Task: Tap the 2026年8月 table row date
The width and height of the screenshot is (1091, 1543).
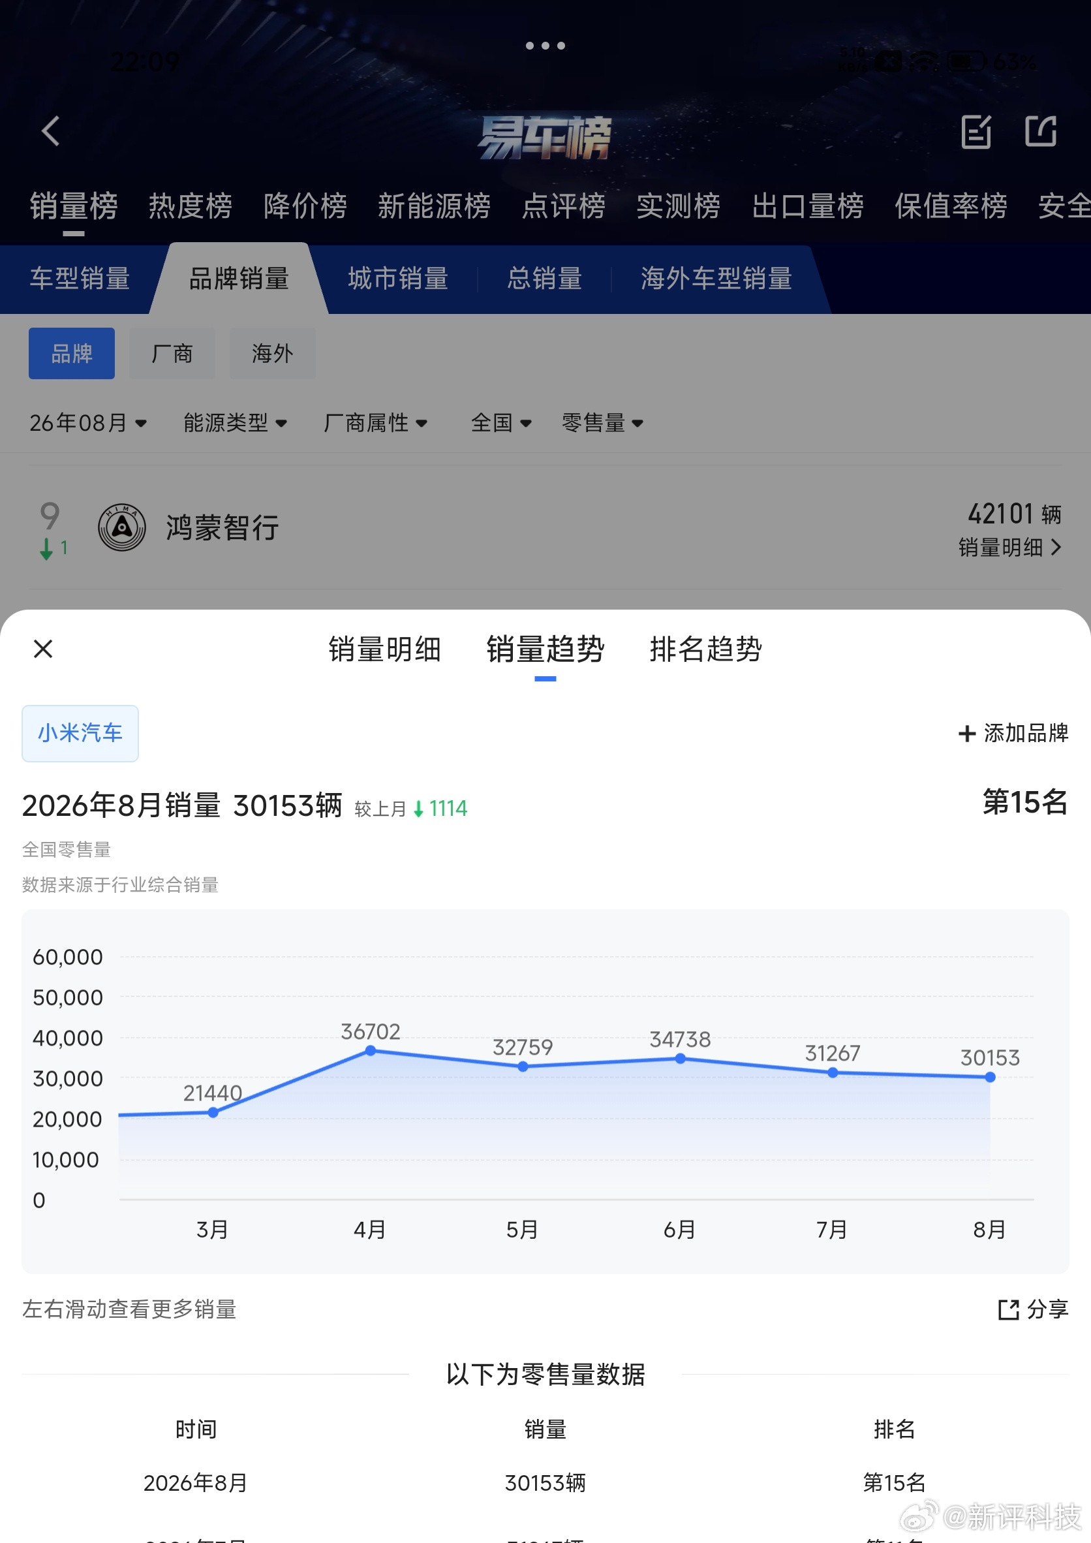Action: pos(196,1482)
